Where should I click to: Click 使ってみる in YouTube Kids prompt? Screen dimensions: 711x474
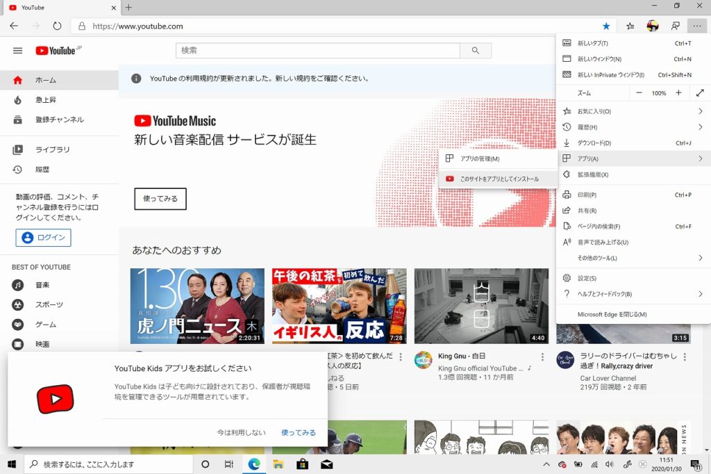[x=299, y=433]
